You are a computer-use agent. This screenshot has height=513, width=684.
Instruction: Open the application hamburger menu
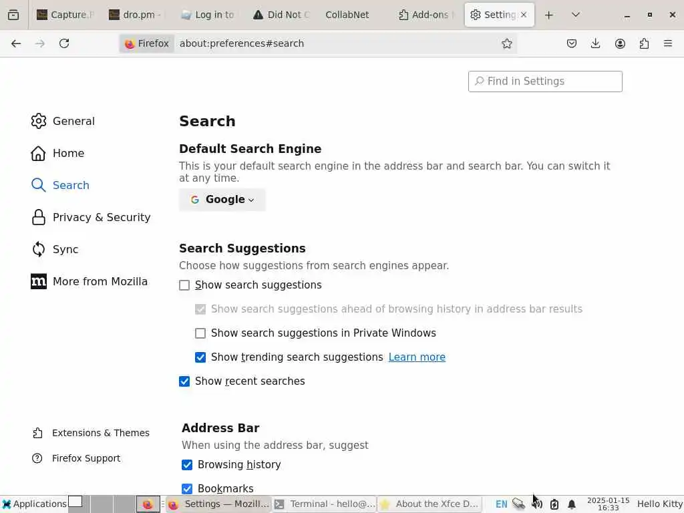[x=668, y=43]
